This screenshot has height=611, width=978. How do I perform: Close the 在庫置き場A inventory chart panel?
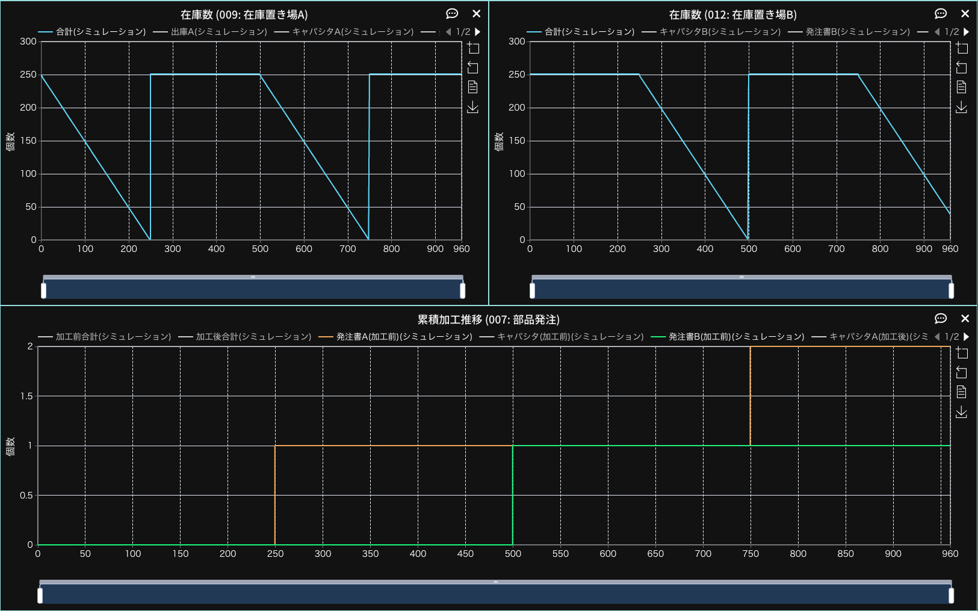(476, 14)
